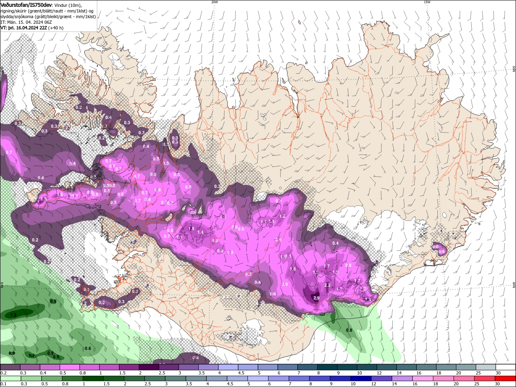
Task: Click the 2.9 peak snowfall value on map
Action: [316, 298]
